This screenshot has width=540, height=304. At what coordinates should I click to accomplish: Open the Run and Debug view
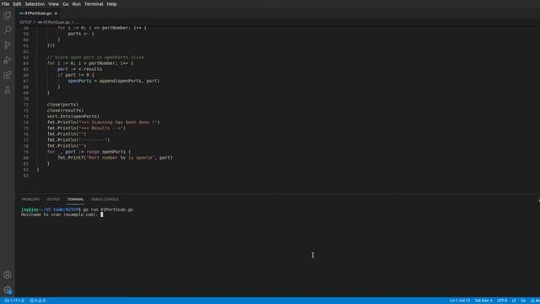(8, 60)
